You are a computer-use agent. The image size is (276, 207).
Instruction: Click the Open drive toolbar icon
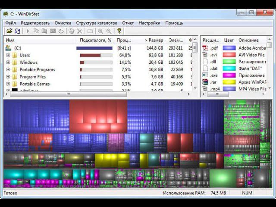[x=9, y=31]
